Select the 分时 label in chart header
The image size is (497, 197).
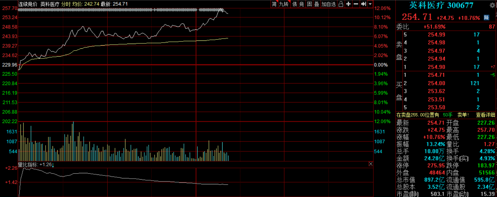66,4
